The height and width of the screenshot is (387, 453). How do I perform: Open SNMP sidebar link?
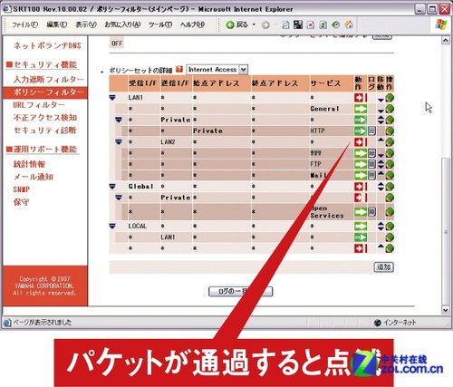pos(22,189)
